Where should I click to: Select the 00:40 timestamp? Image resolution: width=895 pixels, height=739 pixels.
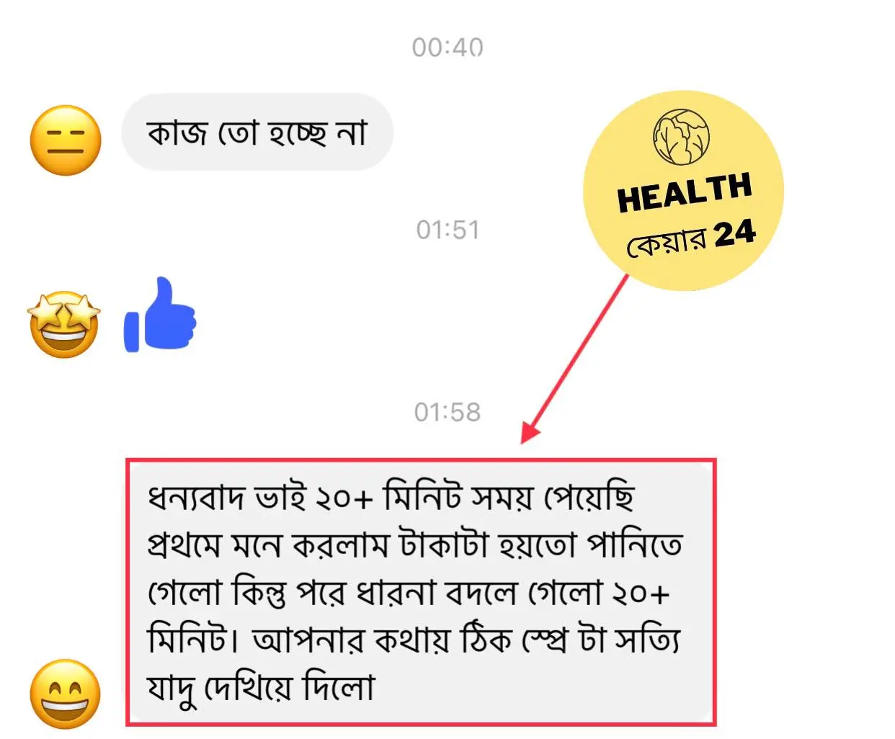click(447, 48)
